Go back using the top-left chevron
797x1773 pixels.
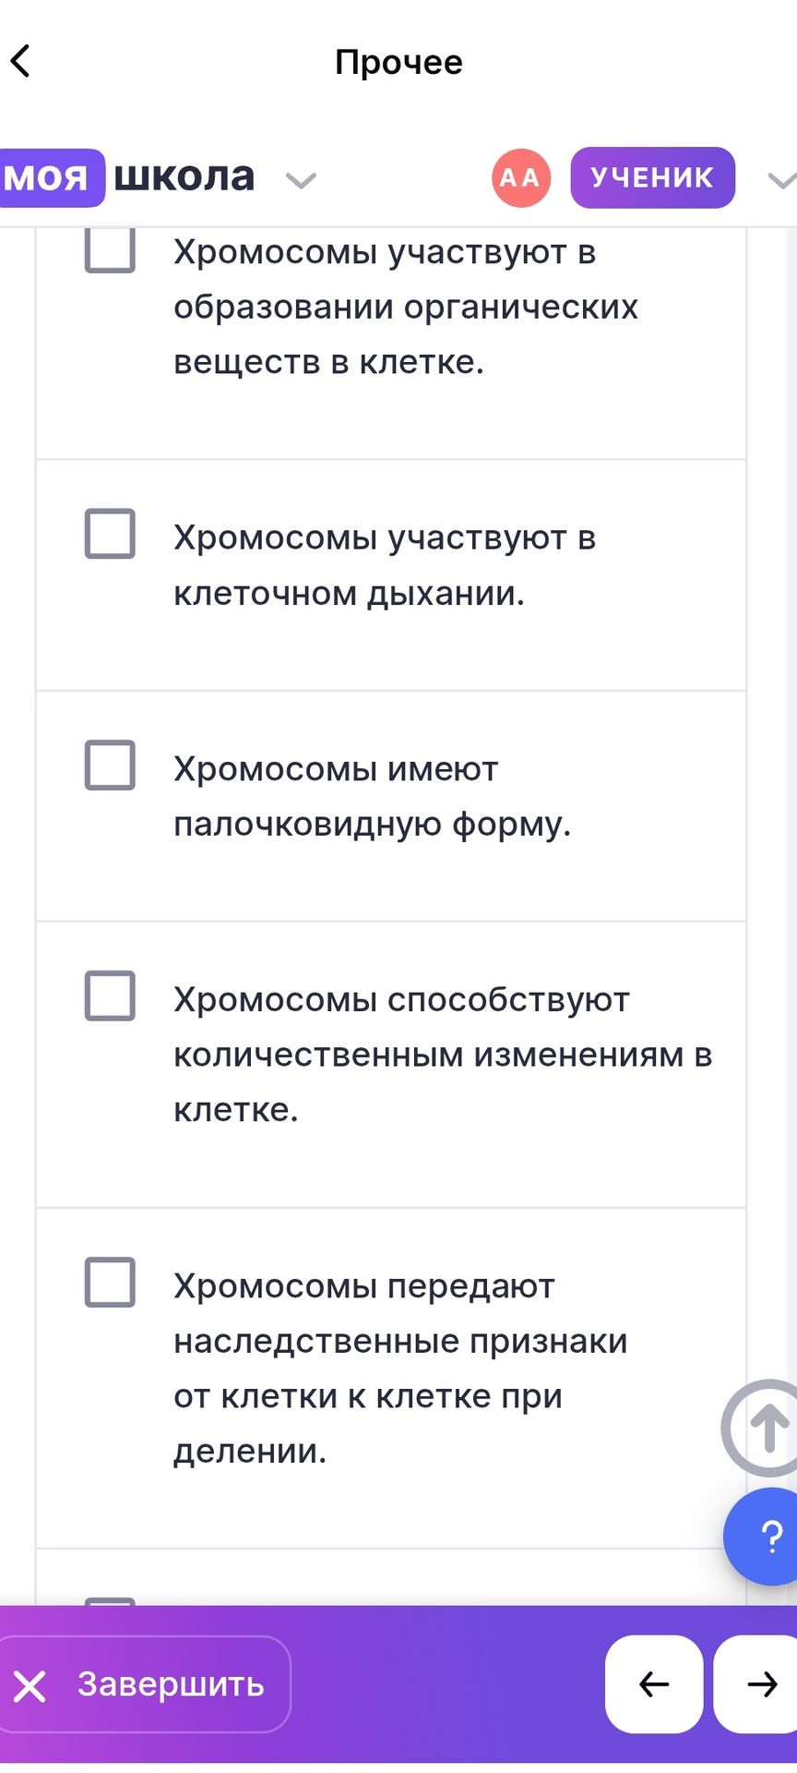pos(21,61)
